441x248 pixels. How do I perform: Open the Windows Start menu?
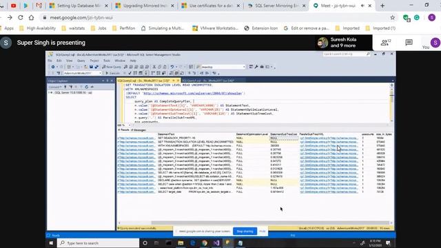coord(51,243)
